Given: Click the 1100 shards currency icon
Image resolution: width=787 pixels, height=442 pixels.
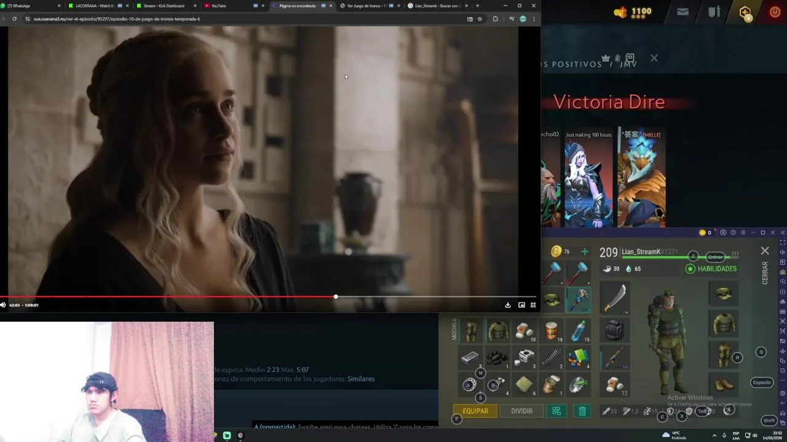Looking at the screenshot, I should [621, 12].
